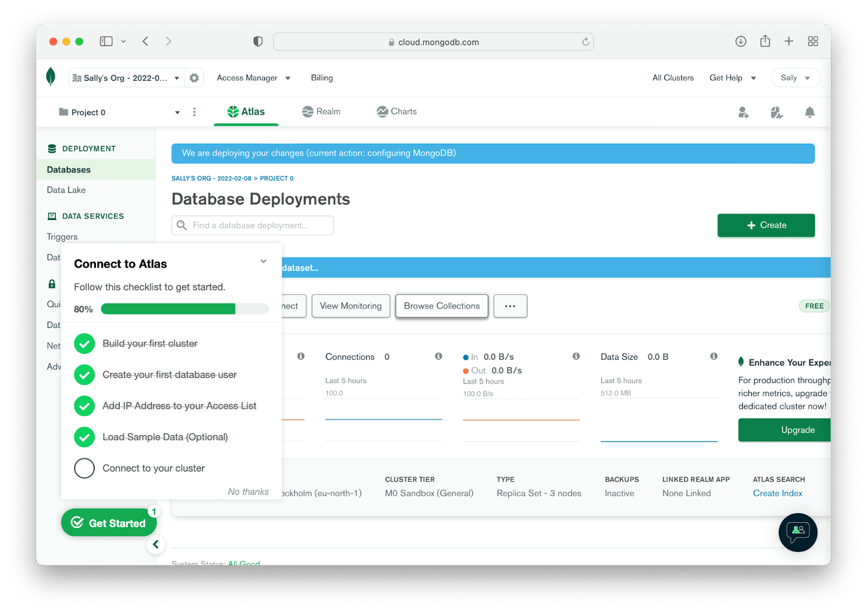867x613 pixels.
Task: Open the project activity feed icon
Action: click(x=777, y=112)
